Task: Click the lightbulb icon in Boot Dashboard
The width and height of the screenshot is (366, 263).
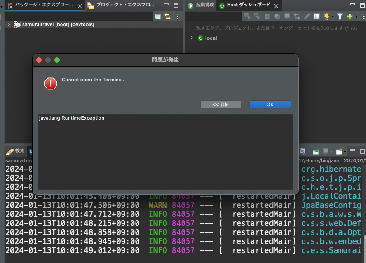Action: (x=327, y=16)
